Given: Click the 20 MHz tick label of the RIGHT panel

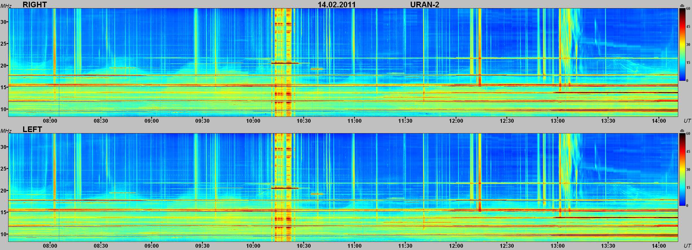Looking at the screenshot, I should tap(3, 66).
